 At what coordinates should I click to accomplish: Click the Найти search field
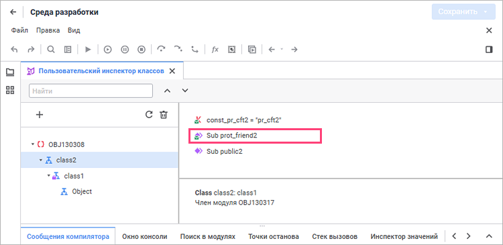[91, 91]
